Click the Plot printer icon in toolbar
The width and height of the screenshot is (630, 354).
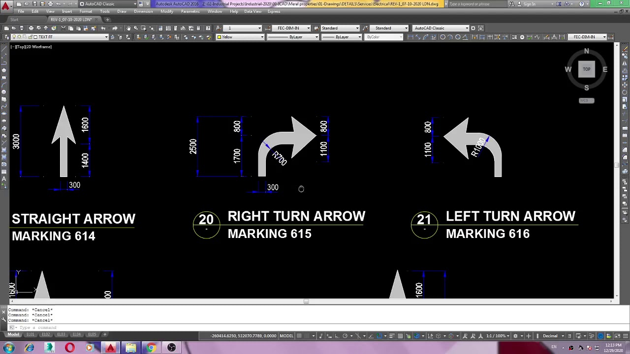[31, 28]
